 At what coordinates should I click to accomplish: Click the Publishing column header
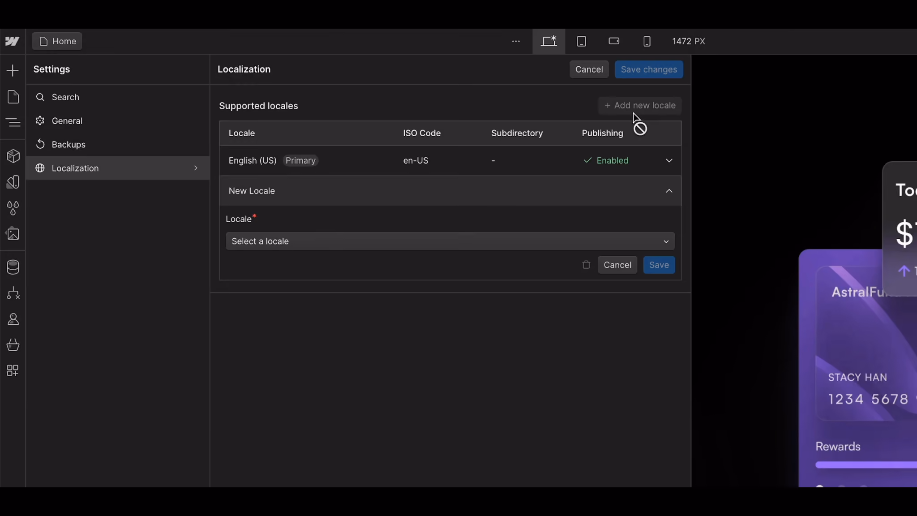point(602,133)
